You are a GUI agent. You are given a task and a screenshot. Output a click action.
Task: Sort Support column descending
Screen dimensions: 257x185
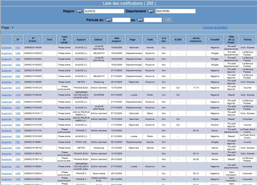[74, 40]
